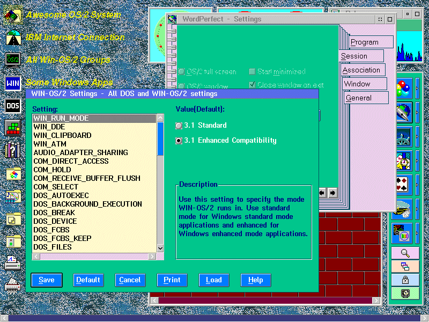Open the books with question mark icon

point(13,150)
